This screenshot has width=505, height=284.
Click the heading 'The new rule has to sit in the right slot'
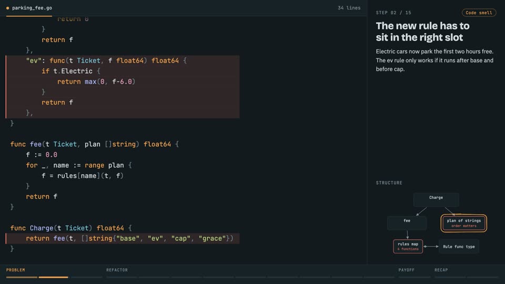(422, 32)
